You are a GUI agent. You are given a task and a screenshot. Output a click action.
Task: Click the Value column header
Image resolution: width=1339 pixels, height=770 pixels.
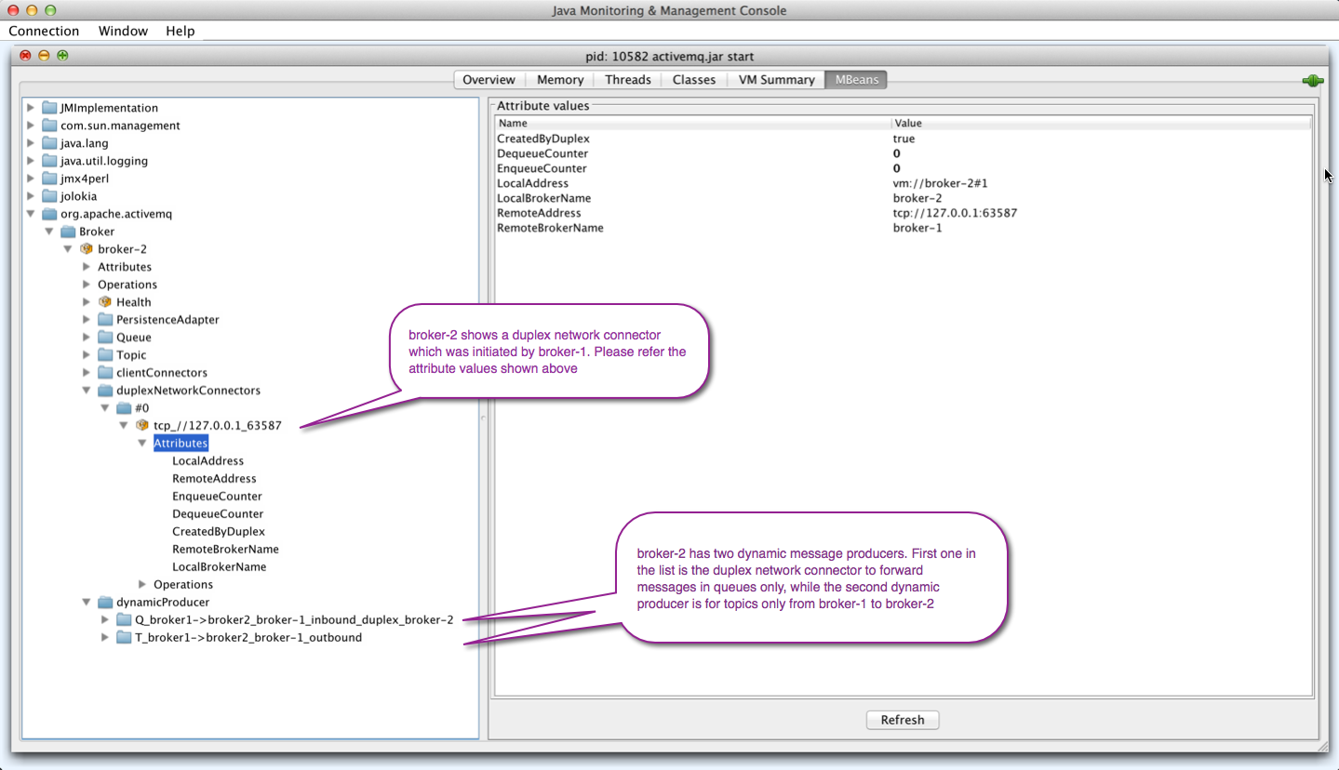[1102, 123]
